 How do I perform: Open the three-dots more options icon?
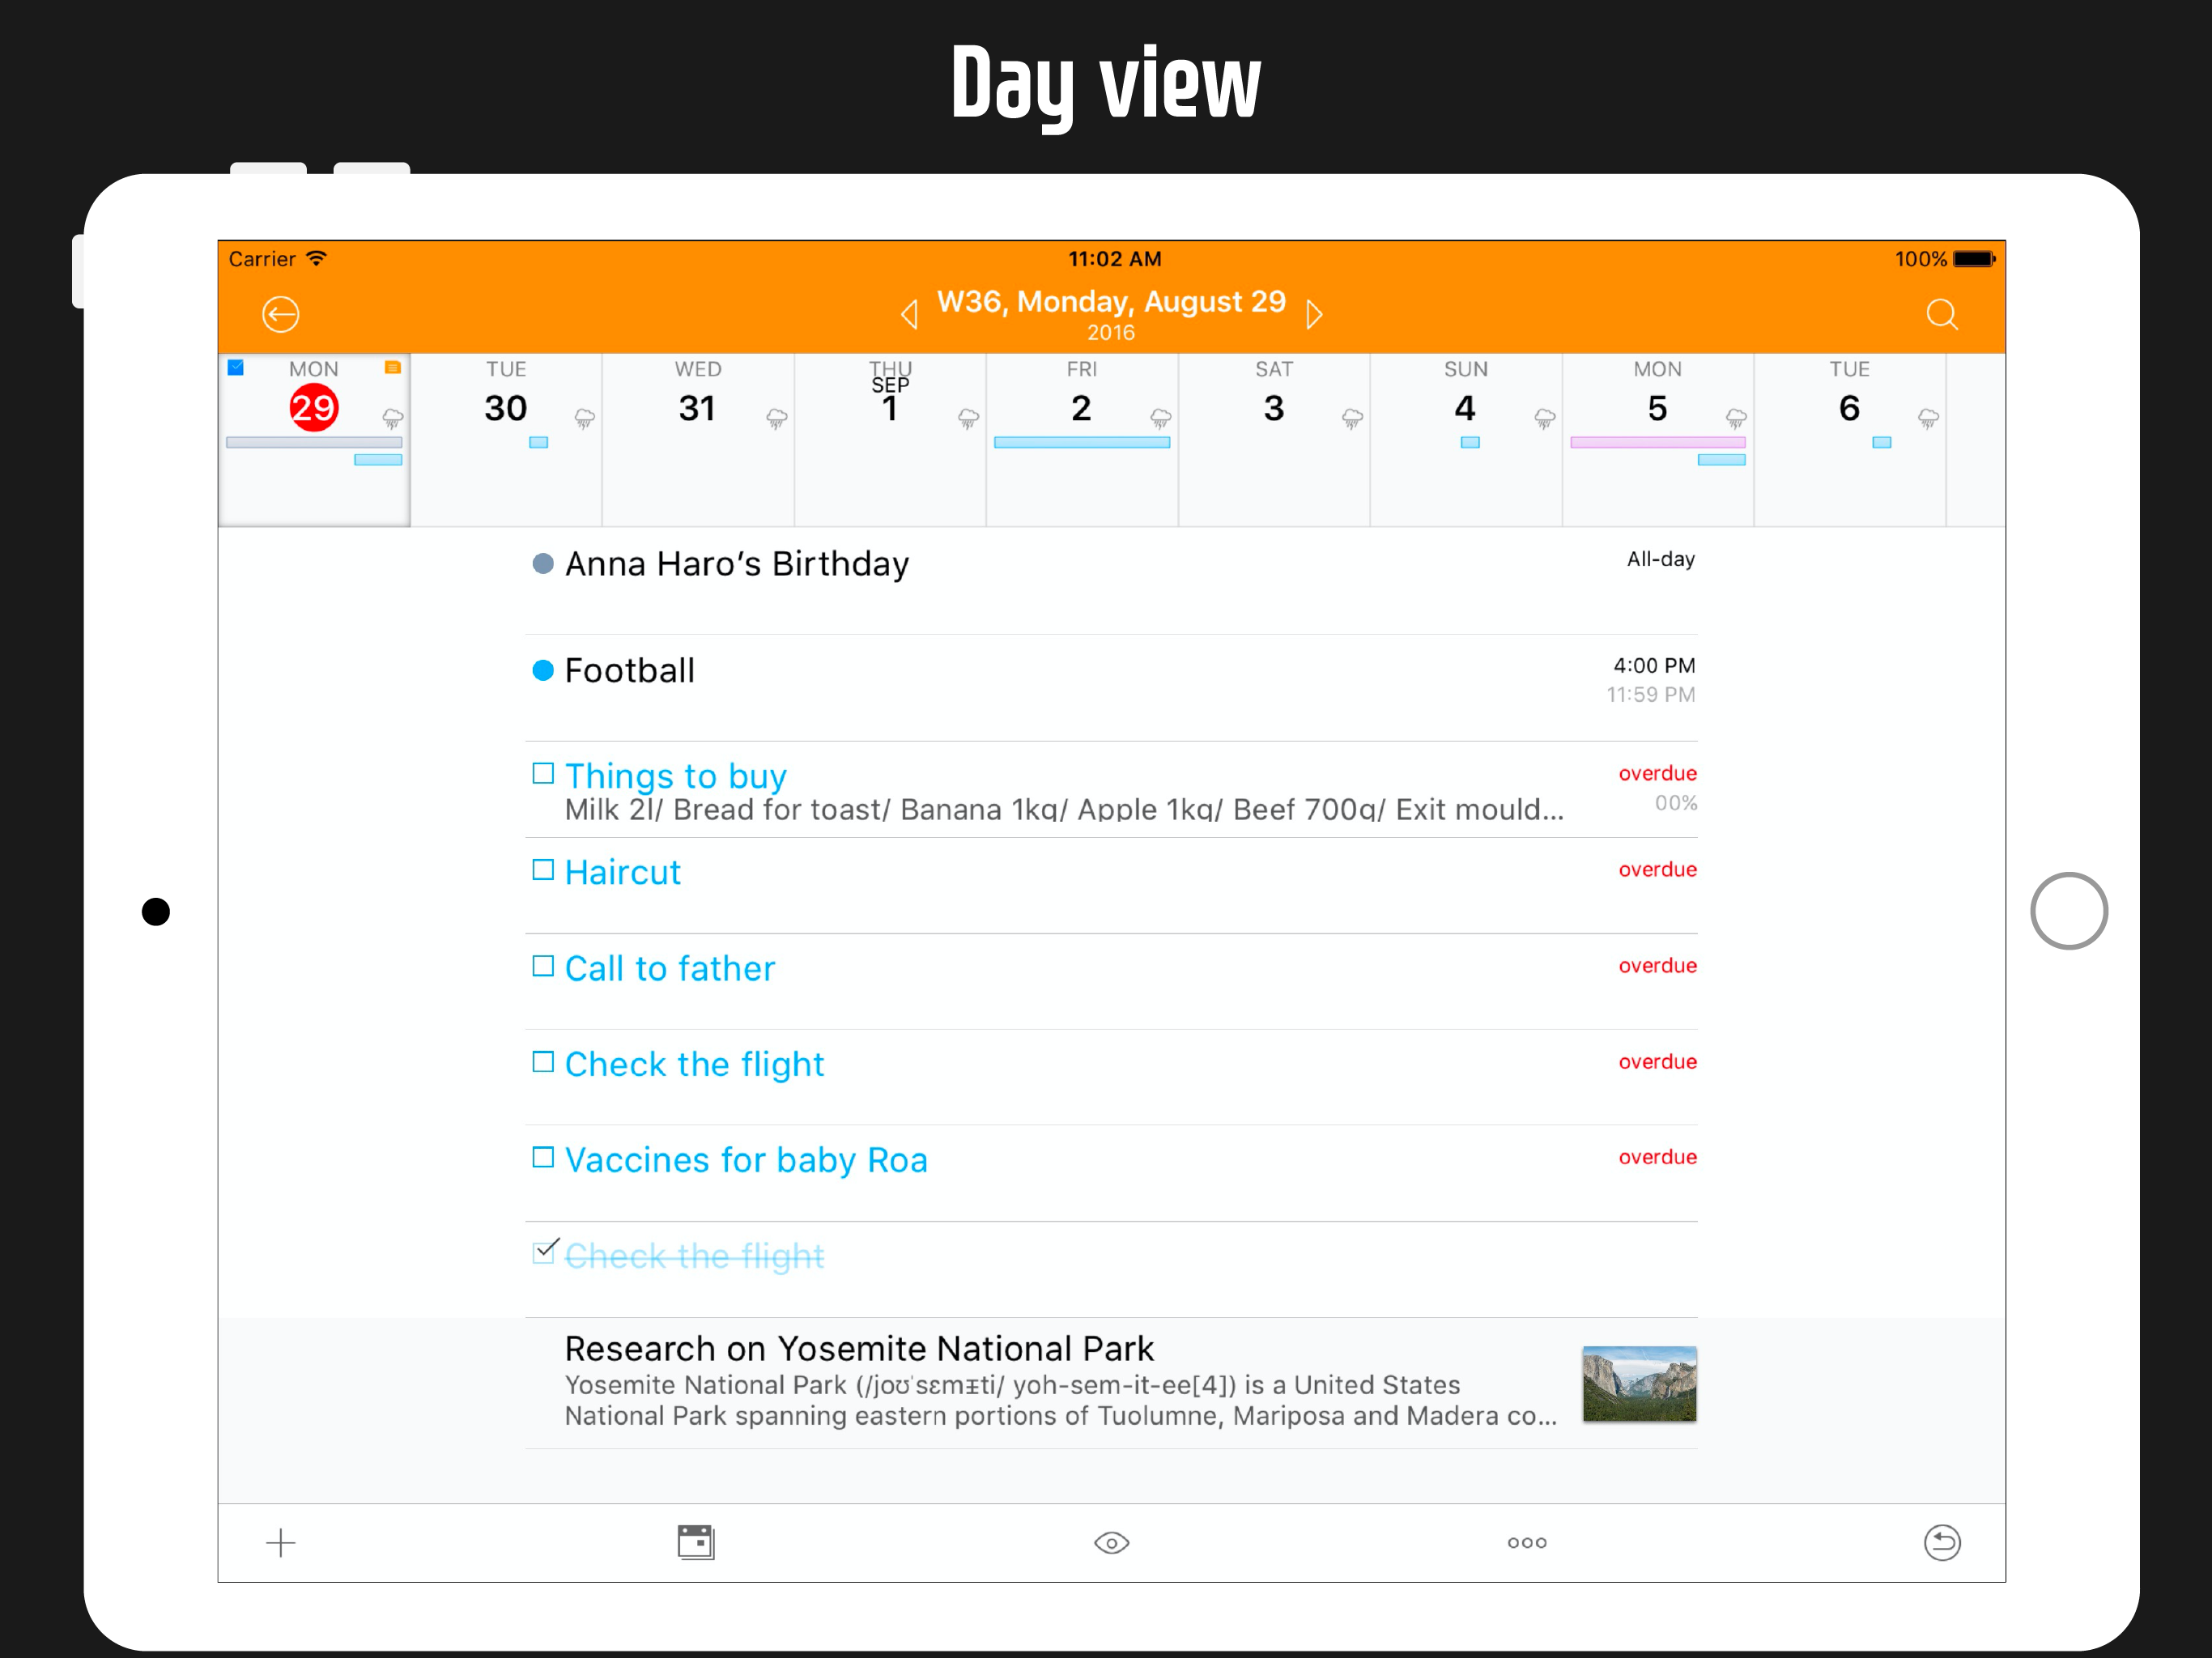coord(1526,1542)
